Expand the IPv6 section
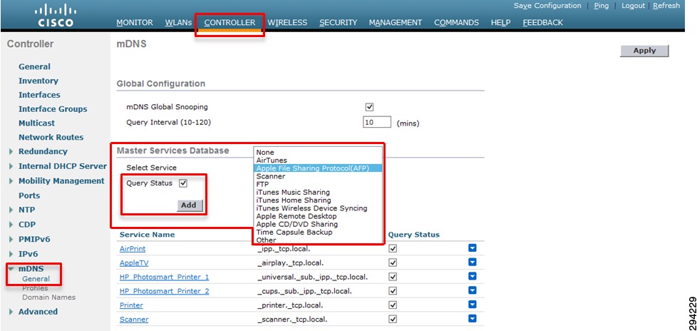The image size is (697, 331). 11,255
